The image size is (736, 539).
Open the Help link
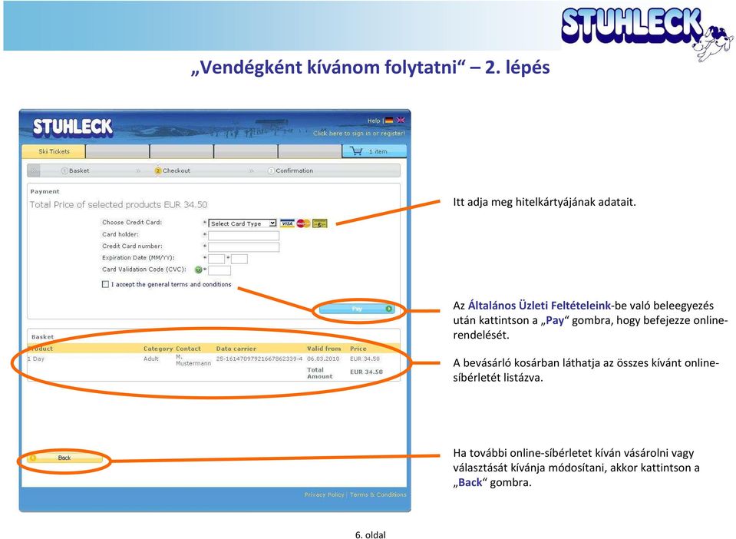(374, 121)
